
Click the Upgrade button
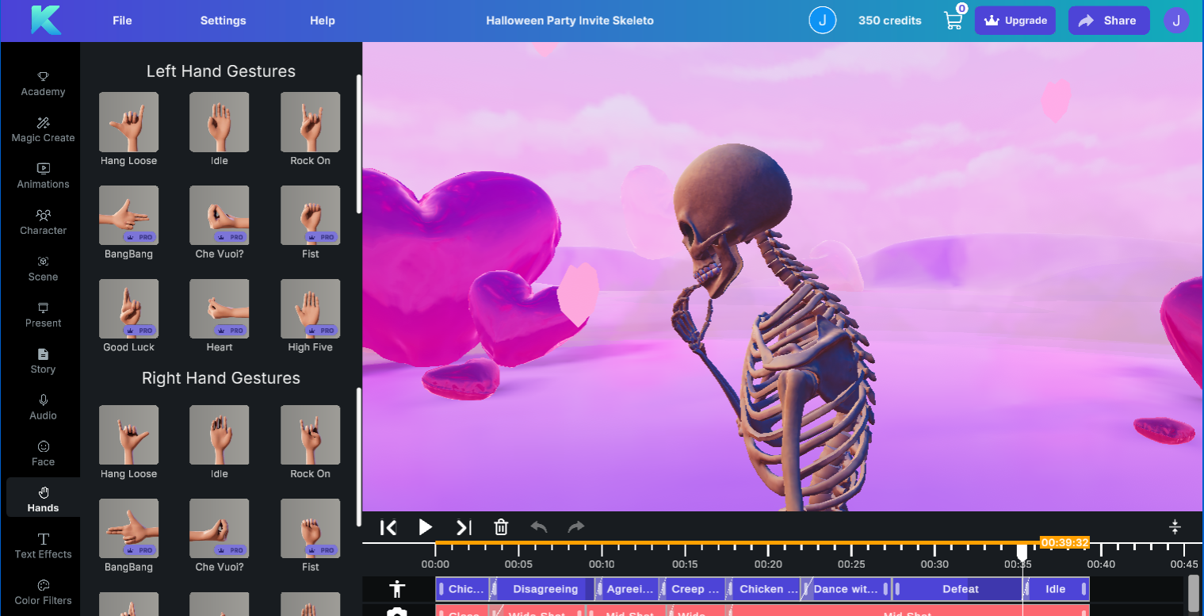coord(1015,20)
